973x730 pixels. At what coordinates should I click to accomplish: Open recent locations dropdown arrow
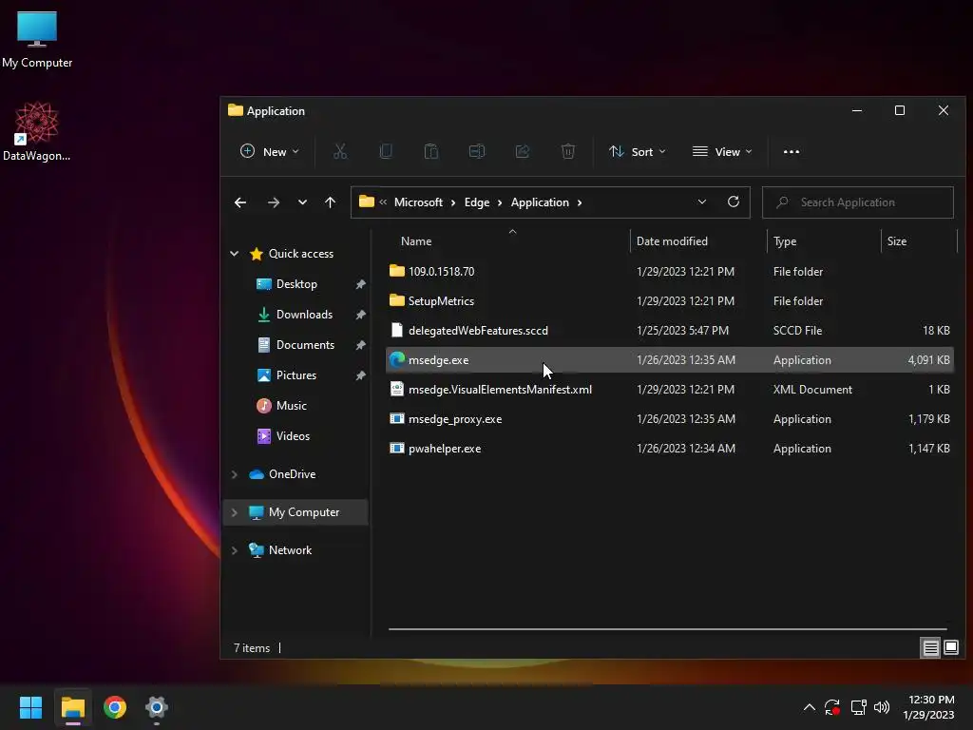[x=302, y=202]
